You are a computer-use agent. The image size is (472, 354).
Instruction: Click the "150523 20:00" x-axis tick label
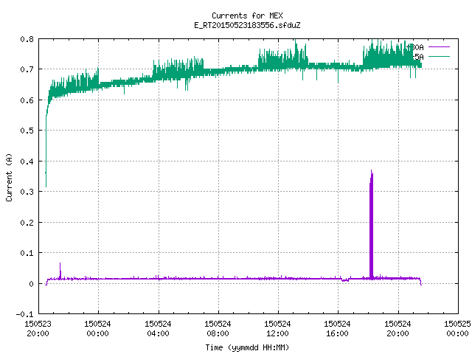38,328
